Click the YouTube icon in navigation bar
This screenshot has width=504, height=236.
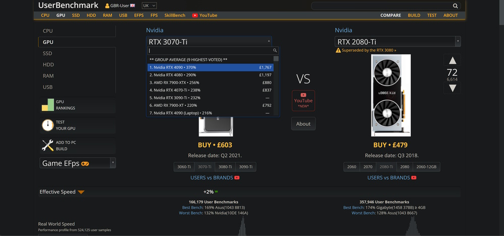click(x=195, y=16)
